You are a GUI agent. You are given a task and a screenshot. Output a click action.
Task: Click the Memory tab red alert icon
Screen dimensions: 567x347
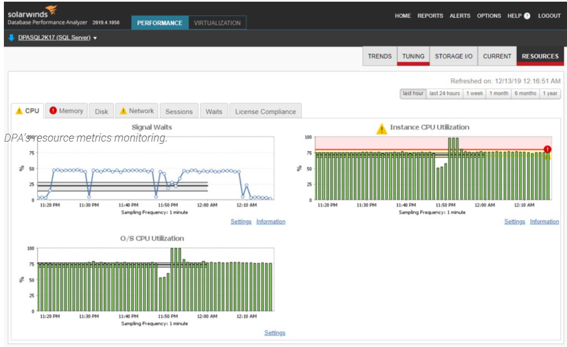pyautogui.click(x=53, y=110)
